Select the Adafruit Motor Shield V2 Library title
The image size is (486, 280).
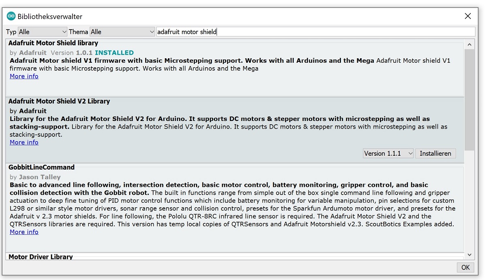pos(59,101)
